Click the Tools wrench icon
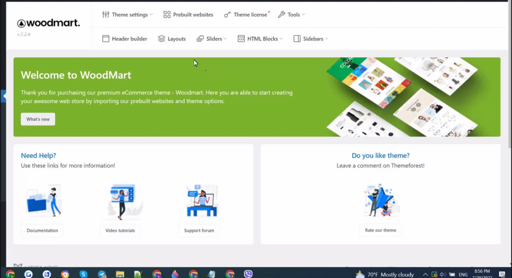 (x=282, y=15)
